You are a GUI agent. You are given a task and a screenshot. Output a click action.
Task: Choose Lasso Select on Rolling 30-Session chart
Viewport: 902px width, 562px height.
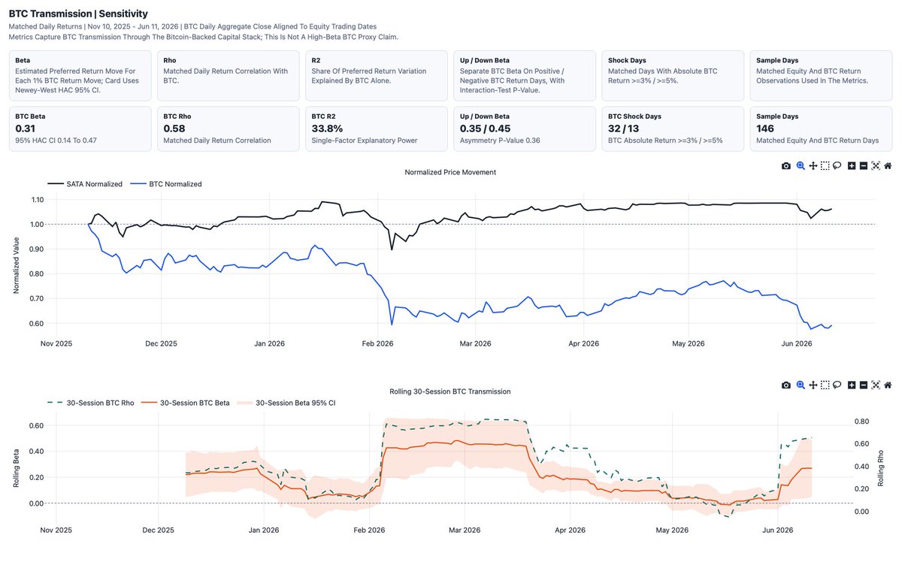(837, 385)
